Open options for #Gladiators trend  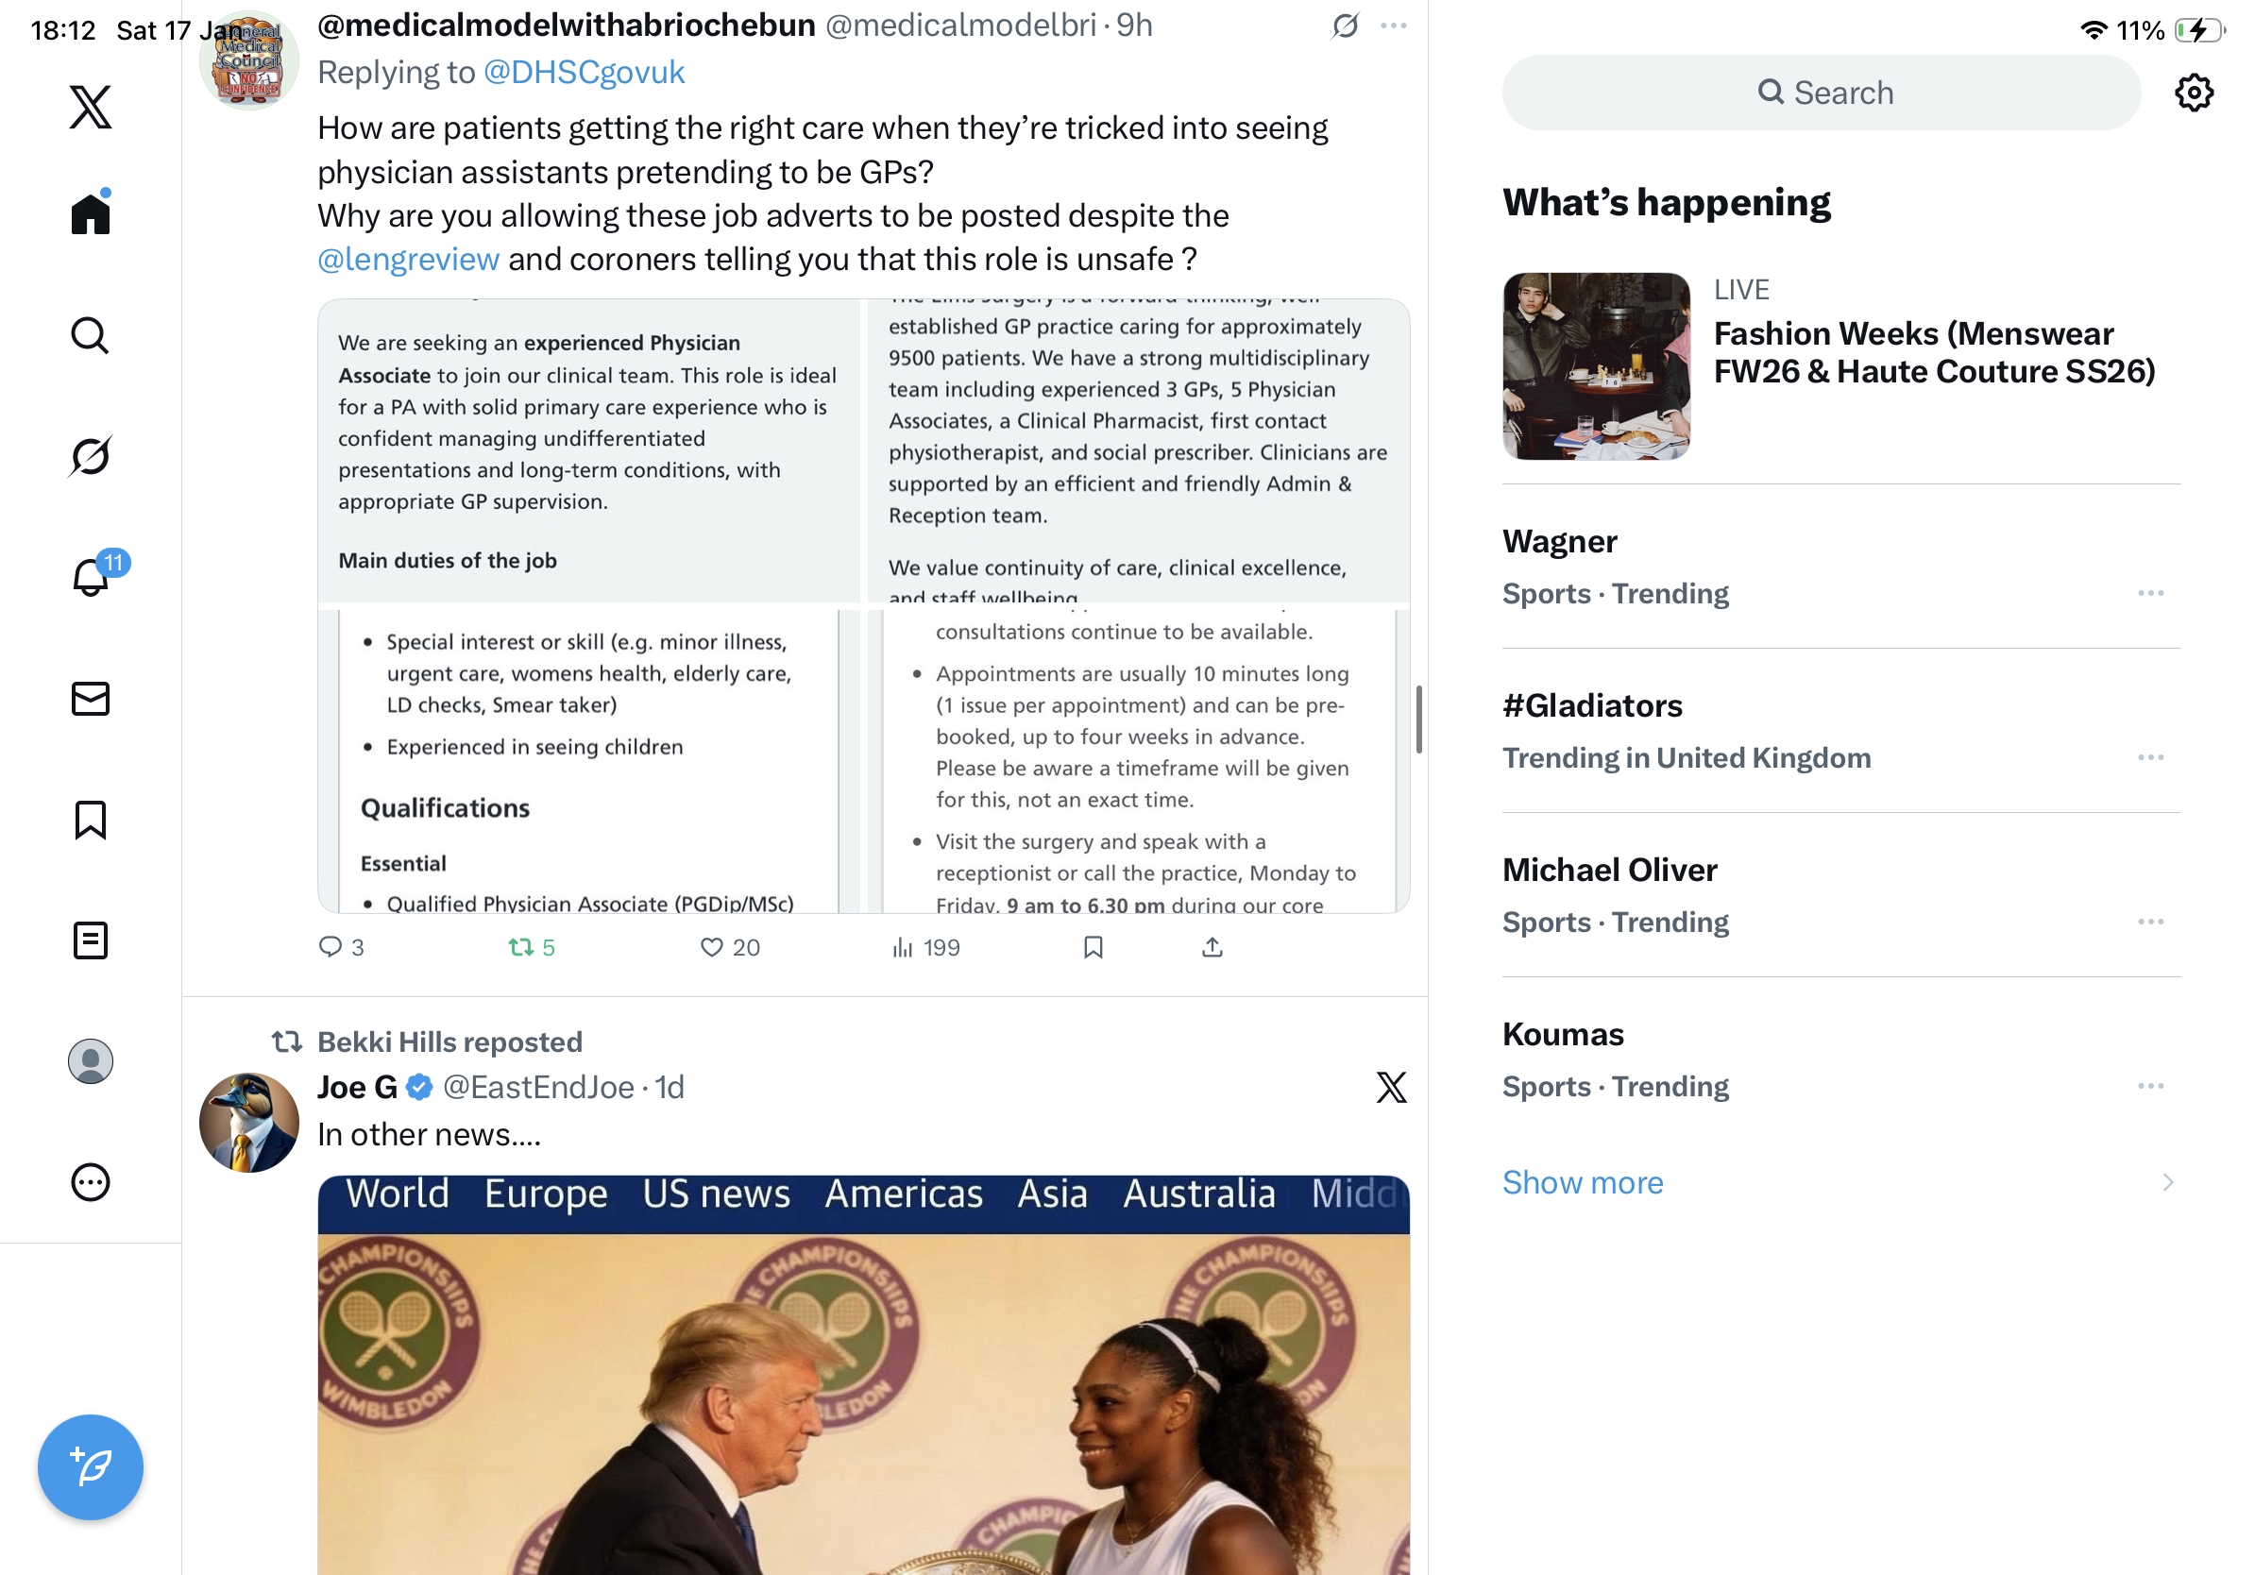2151,757
